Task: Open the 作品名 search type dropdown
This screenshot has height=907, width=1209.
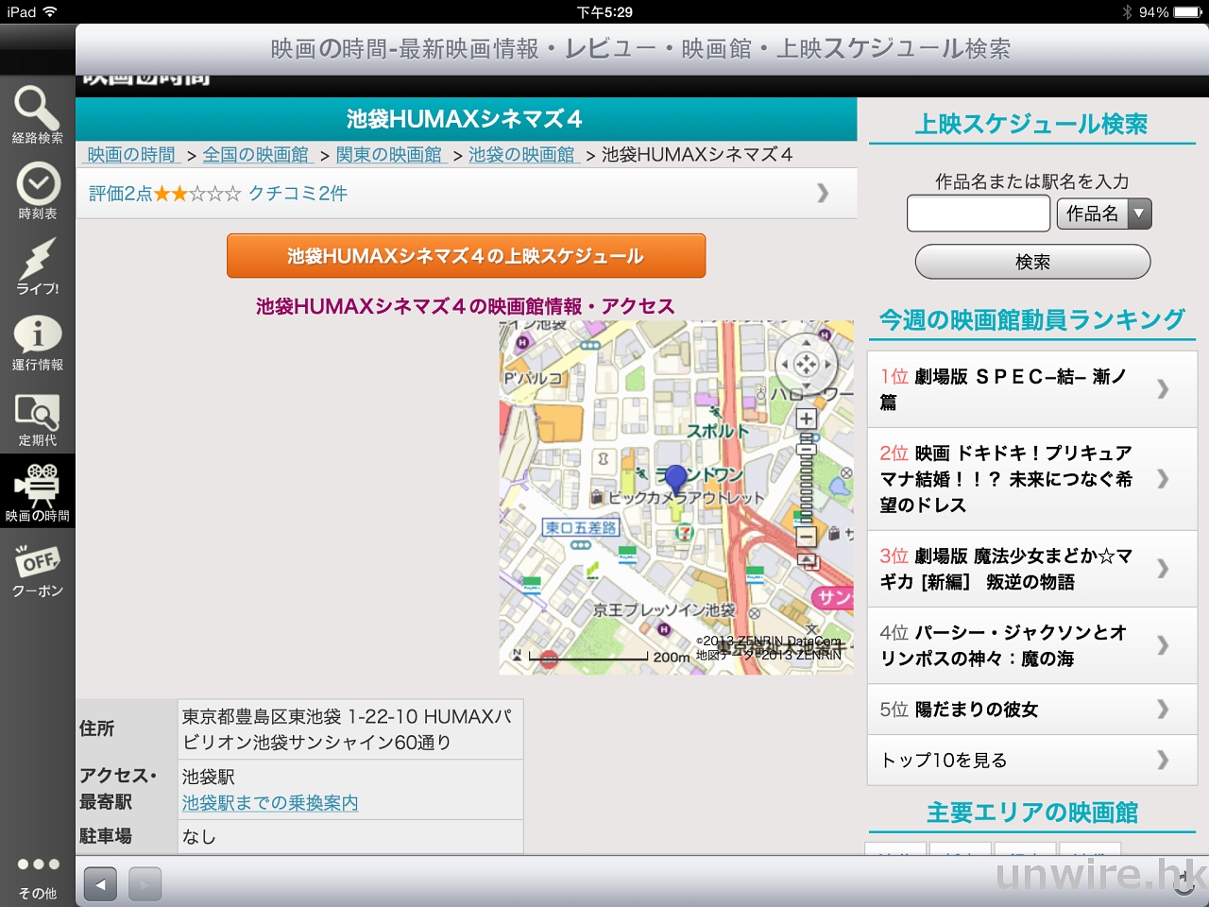Action: pos(1104,214)
